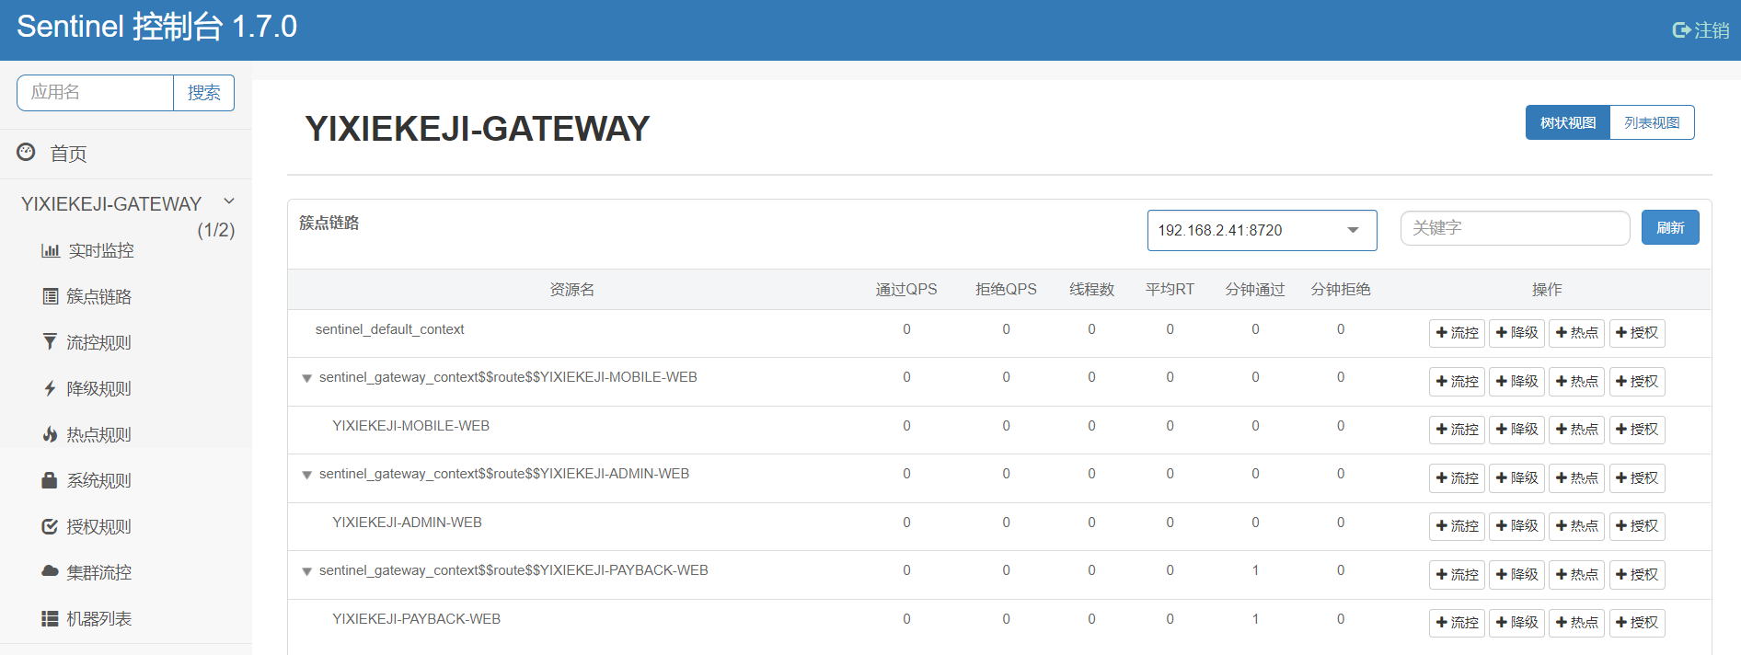Add 降级 for YIXIEKEJI-ADMIN-WEB child row
This screenshot has width=1741, height=655.
pyautogui.click(x=1516, y=526)
